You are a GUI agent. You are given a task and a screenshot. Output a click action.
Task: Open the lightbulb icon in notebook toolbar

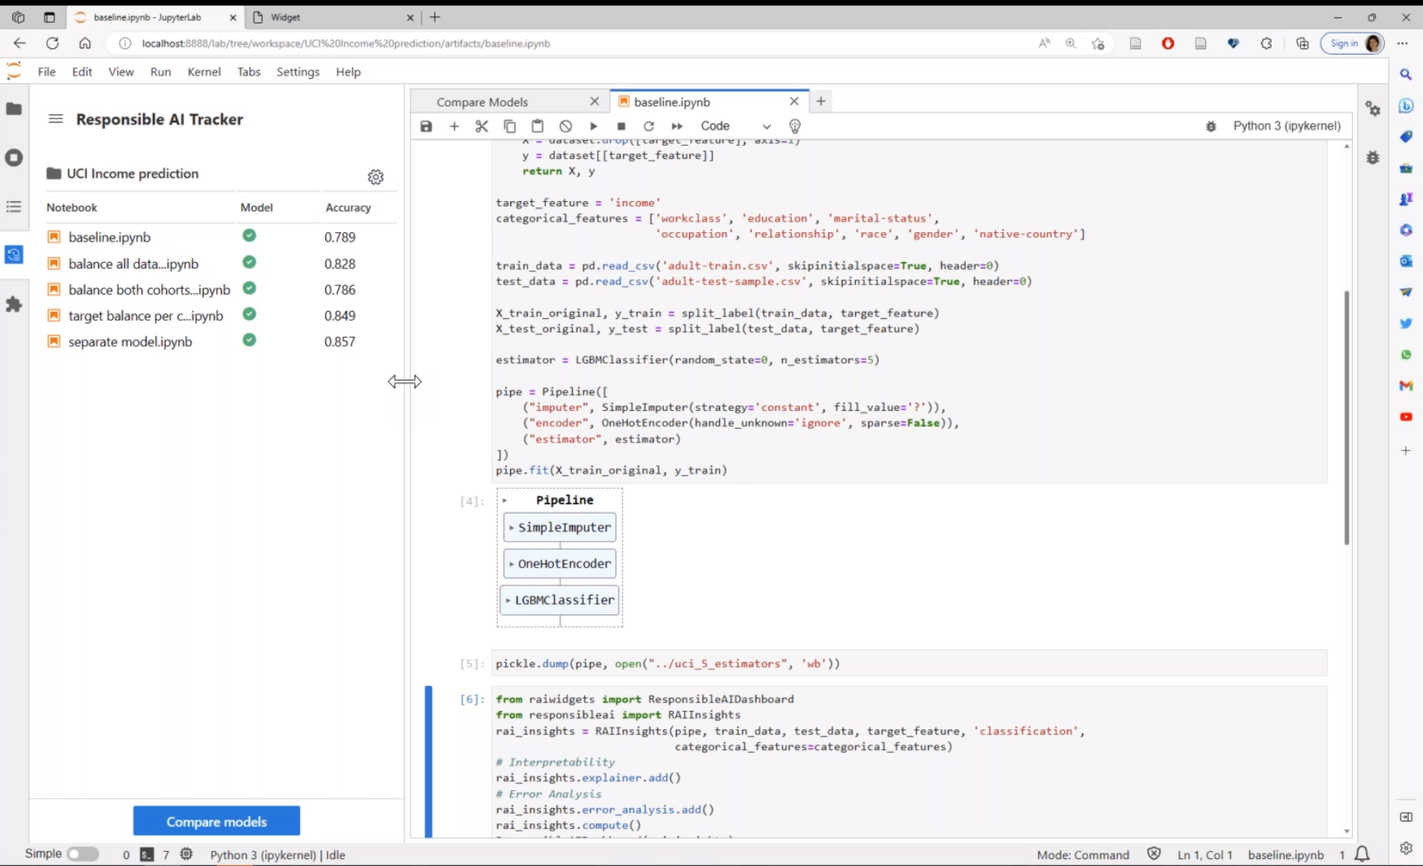(795, 126)
